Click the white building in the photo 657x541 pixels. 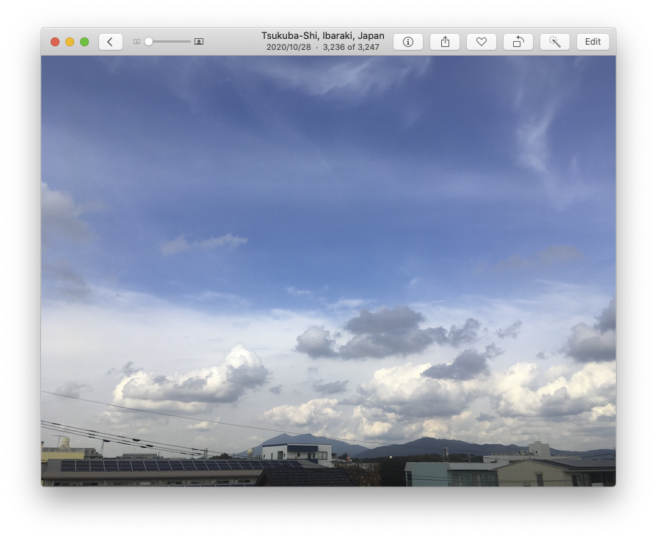tap(297, 452)
